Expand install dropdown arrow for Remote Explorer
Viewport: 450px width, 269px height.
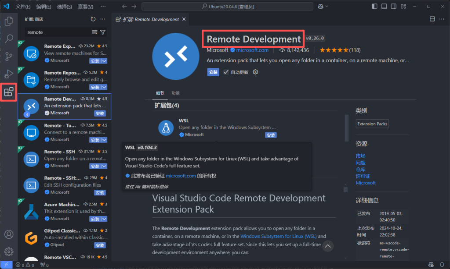[x=105, y=61]
